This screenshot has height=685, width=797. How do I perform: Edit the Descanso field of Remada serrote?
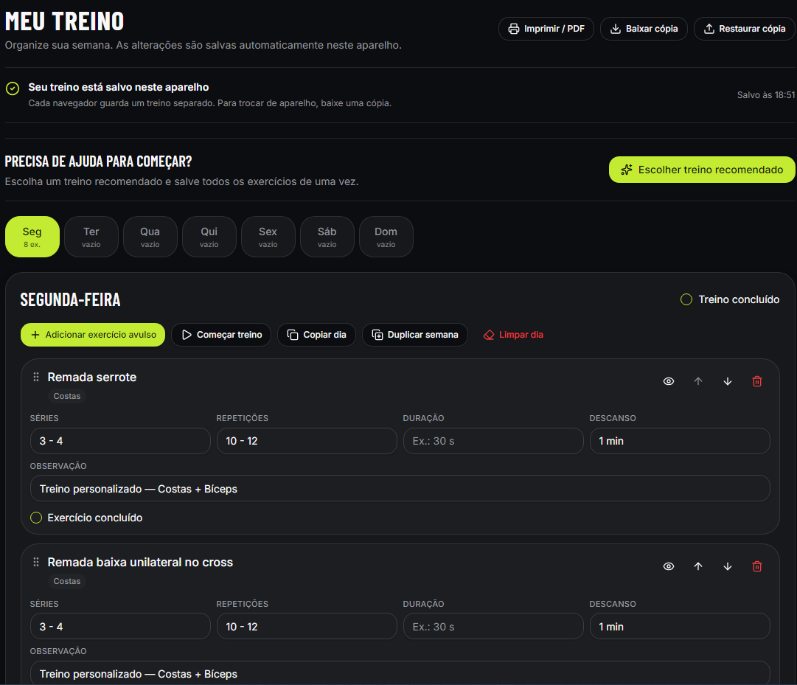[x=680, y=441]
